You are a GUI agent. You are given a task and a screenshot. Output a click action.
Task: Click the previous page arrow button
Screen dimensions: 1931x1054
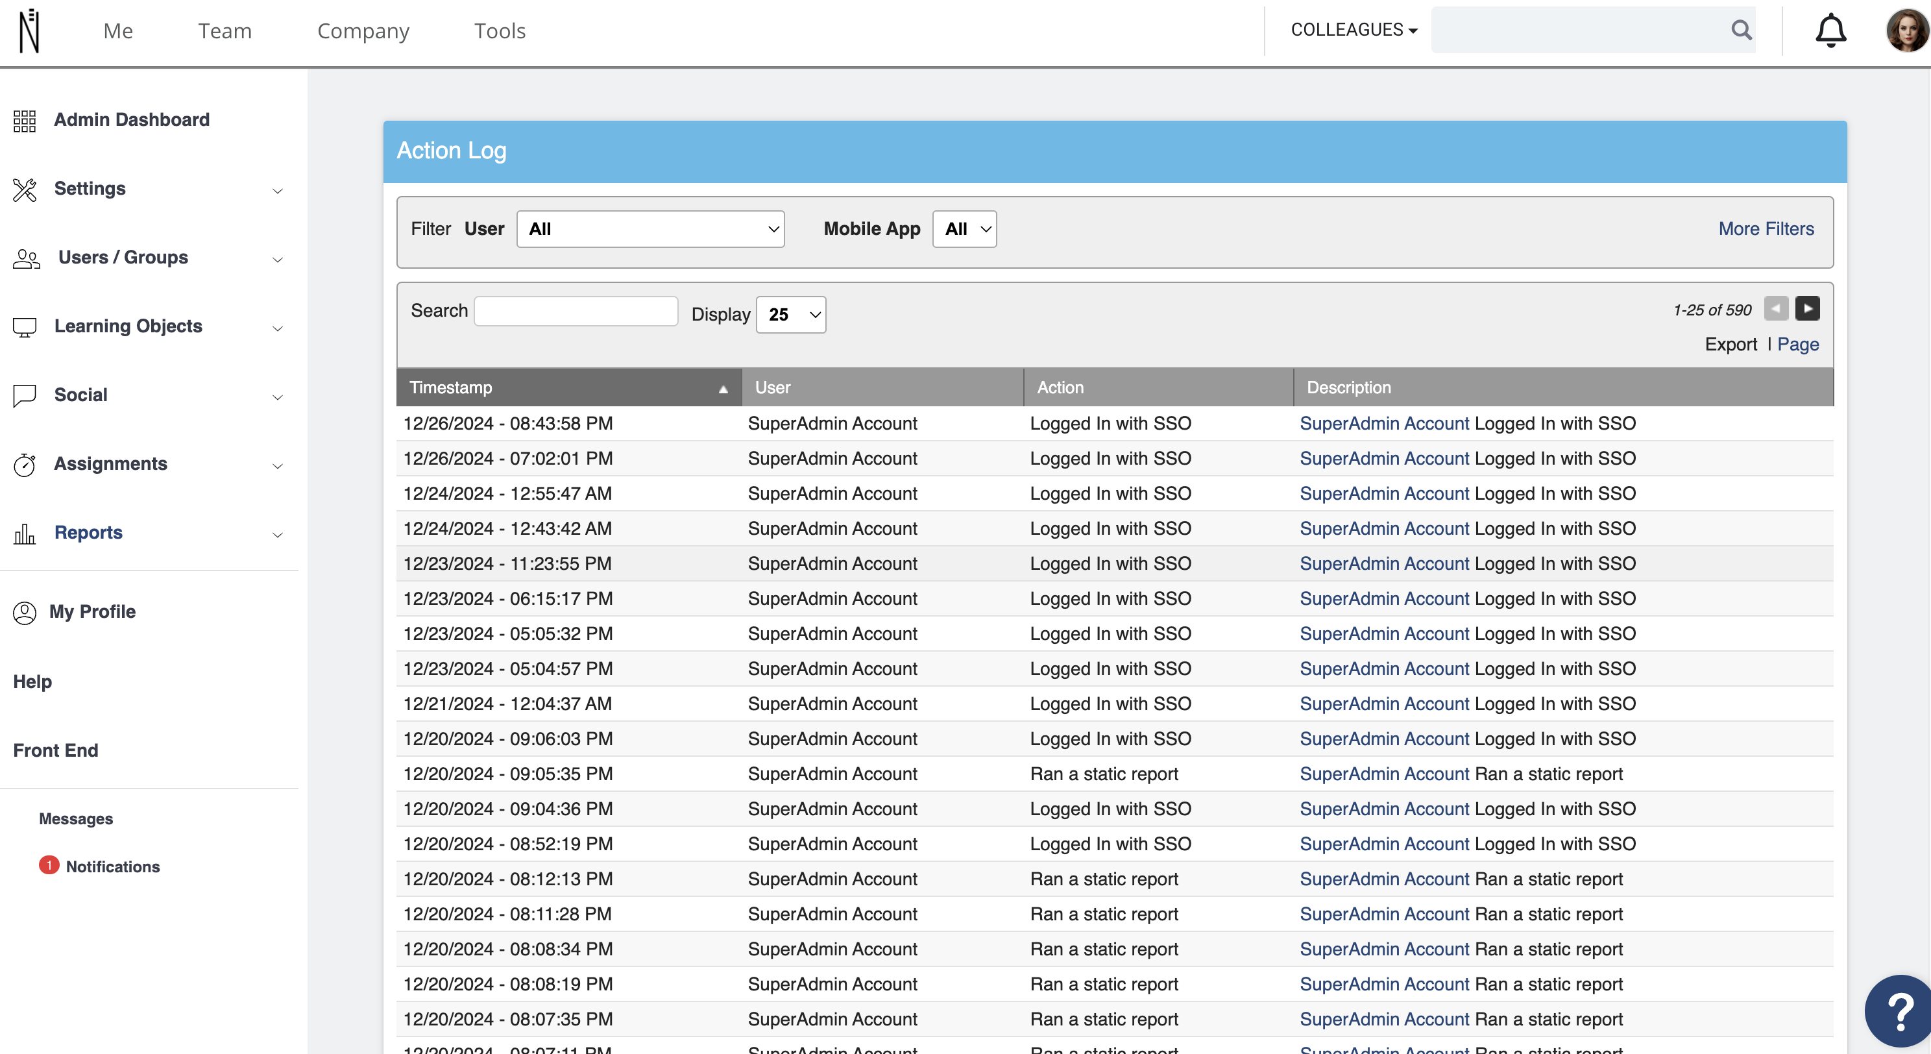coord(1776,308)
